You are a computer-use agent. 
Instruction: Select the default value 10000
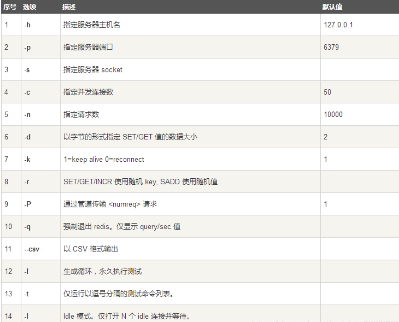tap(333, 114)
